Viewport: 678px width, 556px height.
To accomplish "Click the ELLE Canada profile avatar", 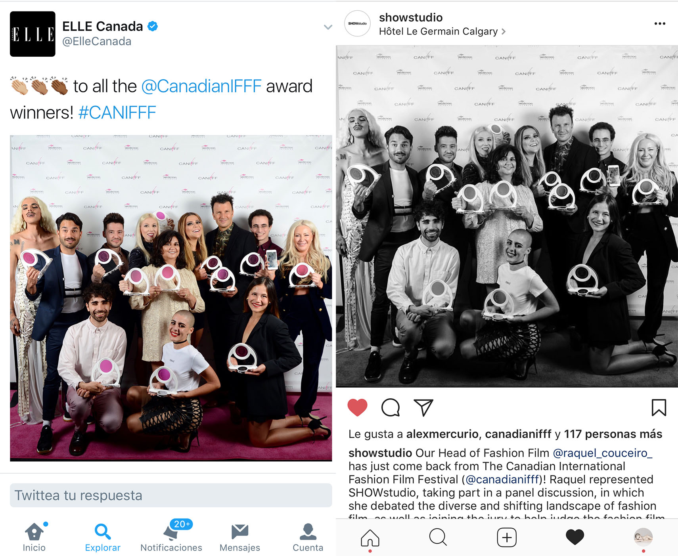I will click(x=33, y=34).
